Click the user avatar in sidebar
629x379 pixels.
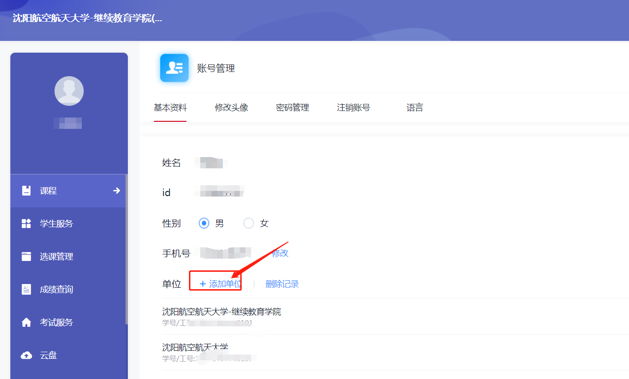(x=69, y=90)
